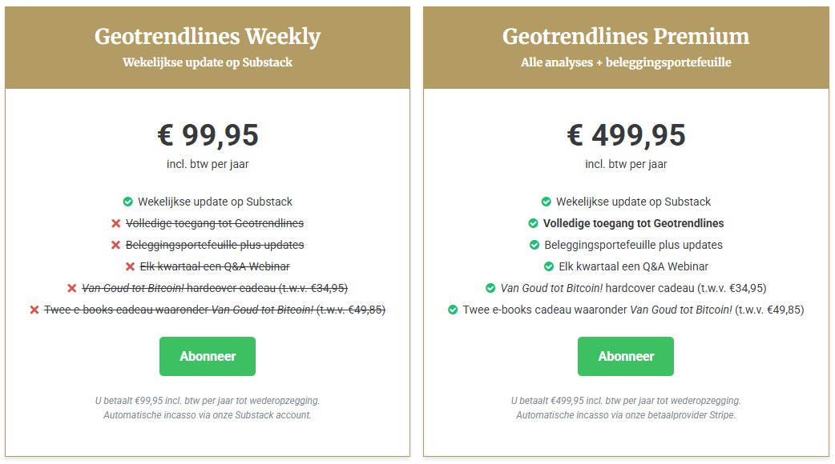Click green checkmark beside Weekly's Wekelijkse update
The height and width of the screenshot is (464, 835).
pos(127,202)
